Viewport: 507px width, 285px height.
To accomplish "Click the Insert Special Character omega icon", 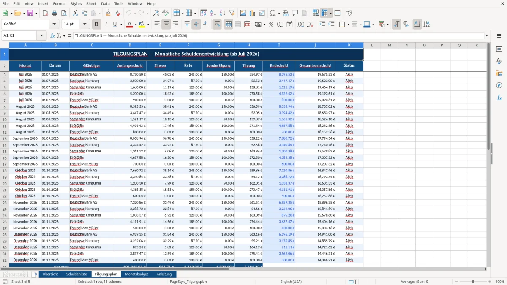I will point(273,13).
